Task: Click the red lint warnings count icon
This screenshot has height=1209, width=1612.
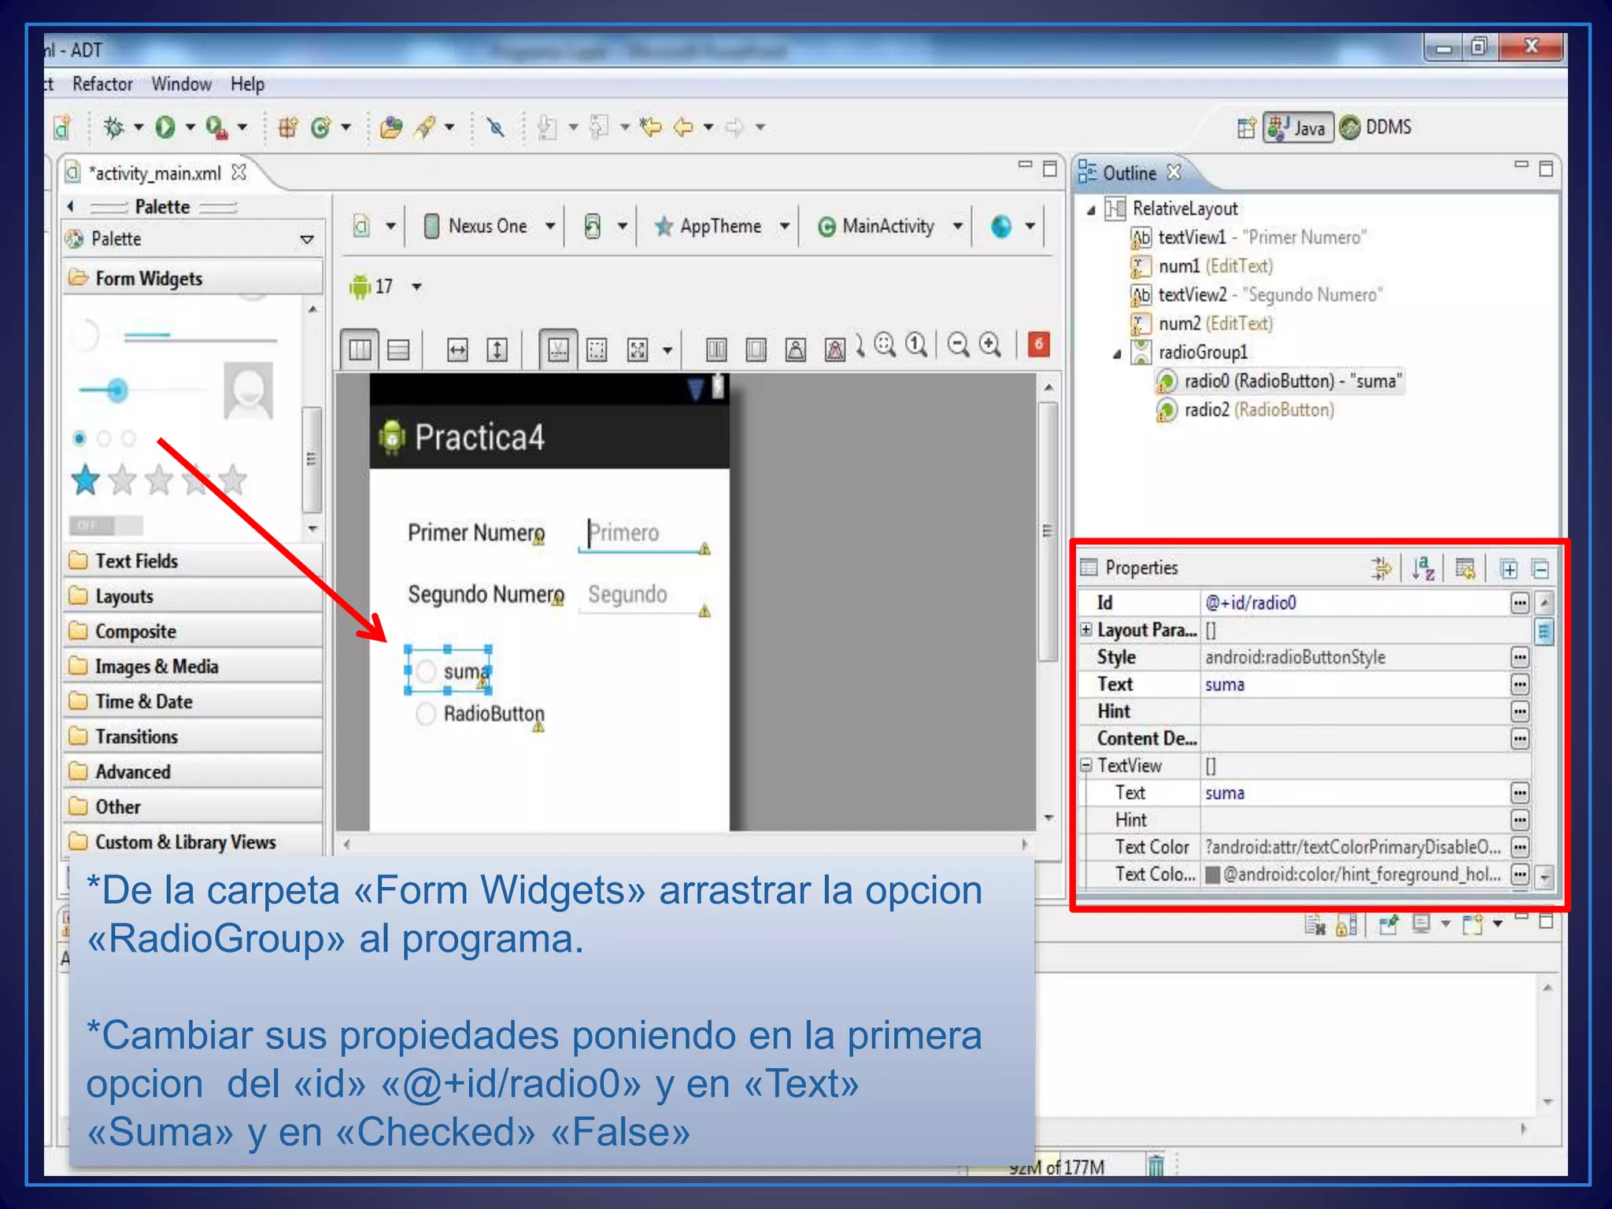Action: (1038, 344)
